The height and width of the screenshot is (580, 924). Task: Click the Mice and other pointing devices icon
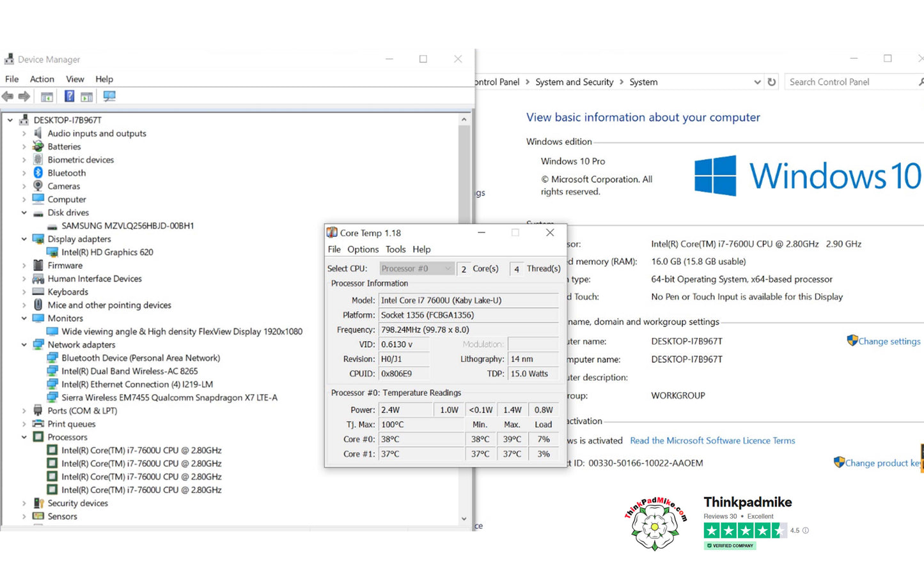coord(38,305)
